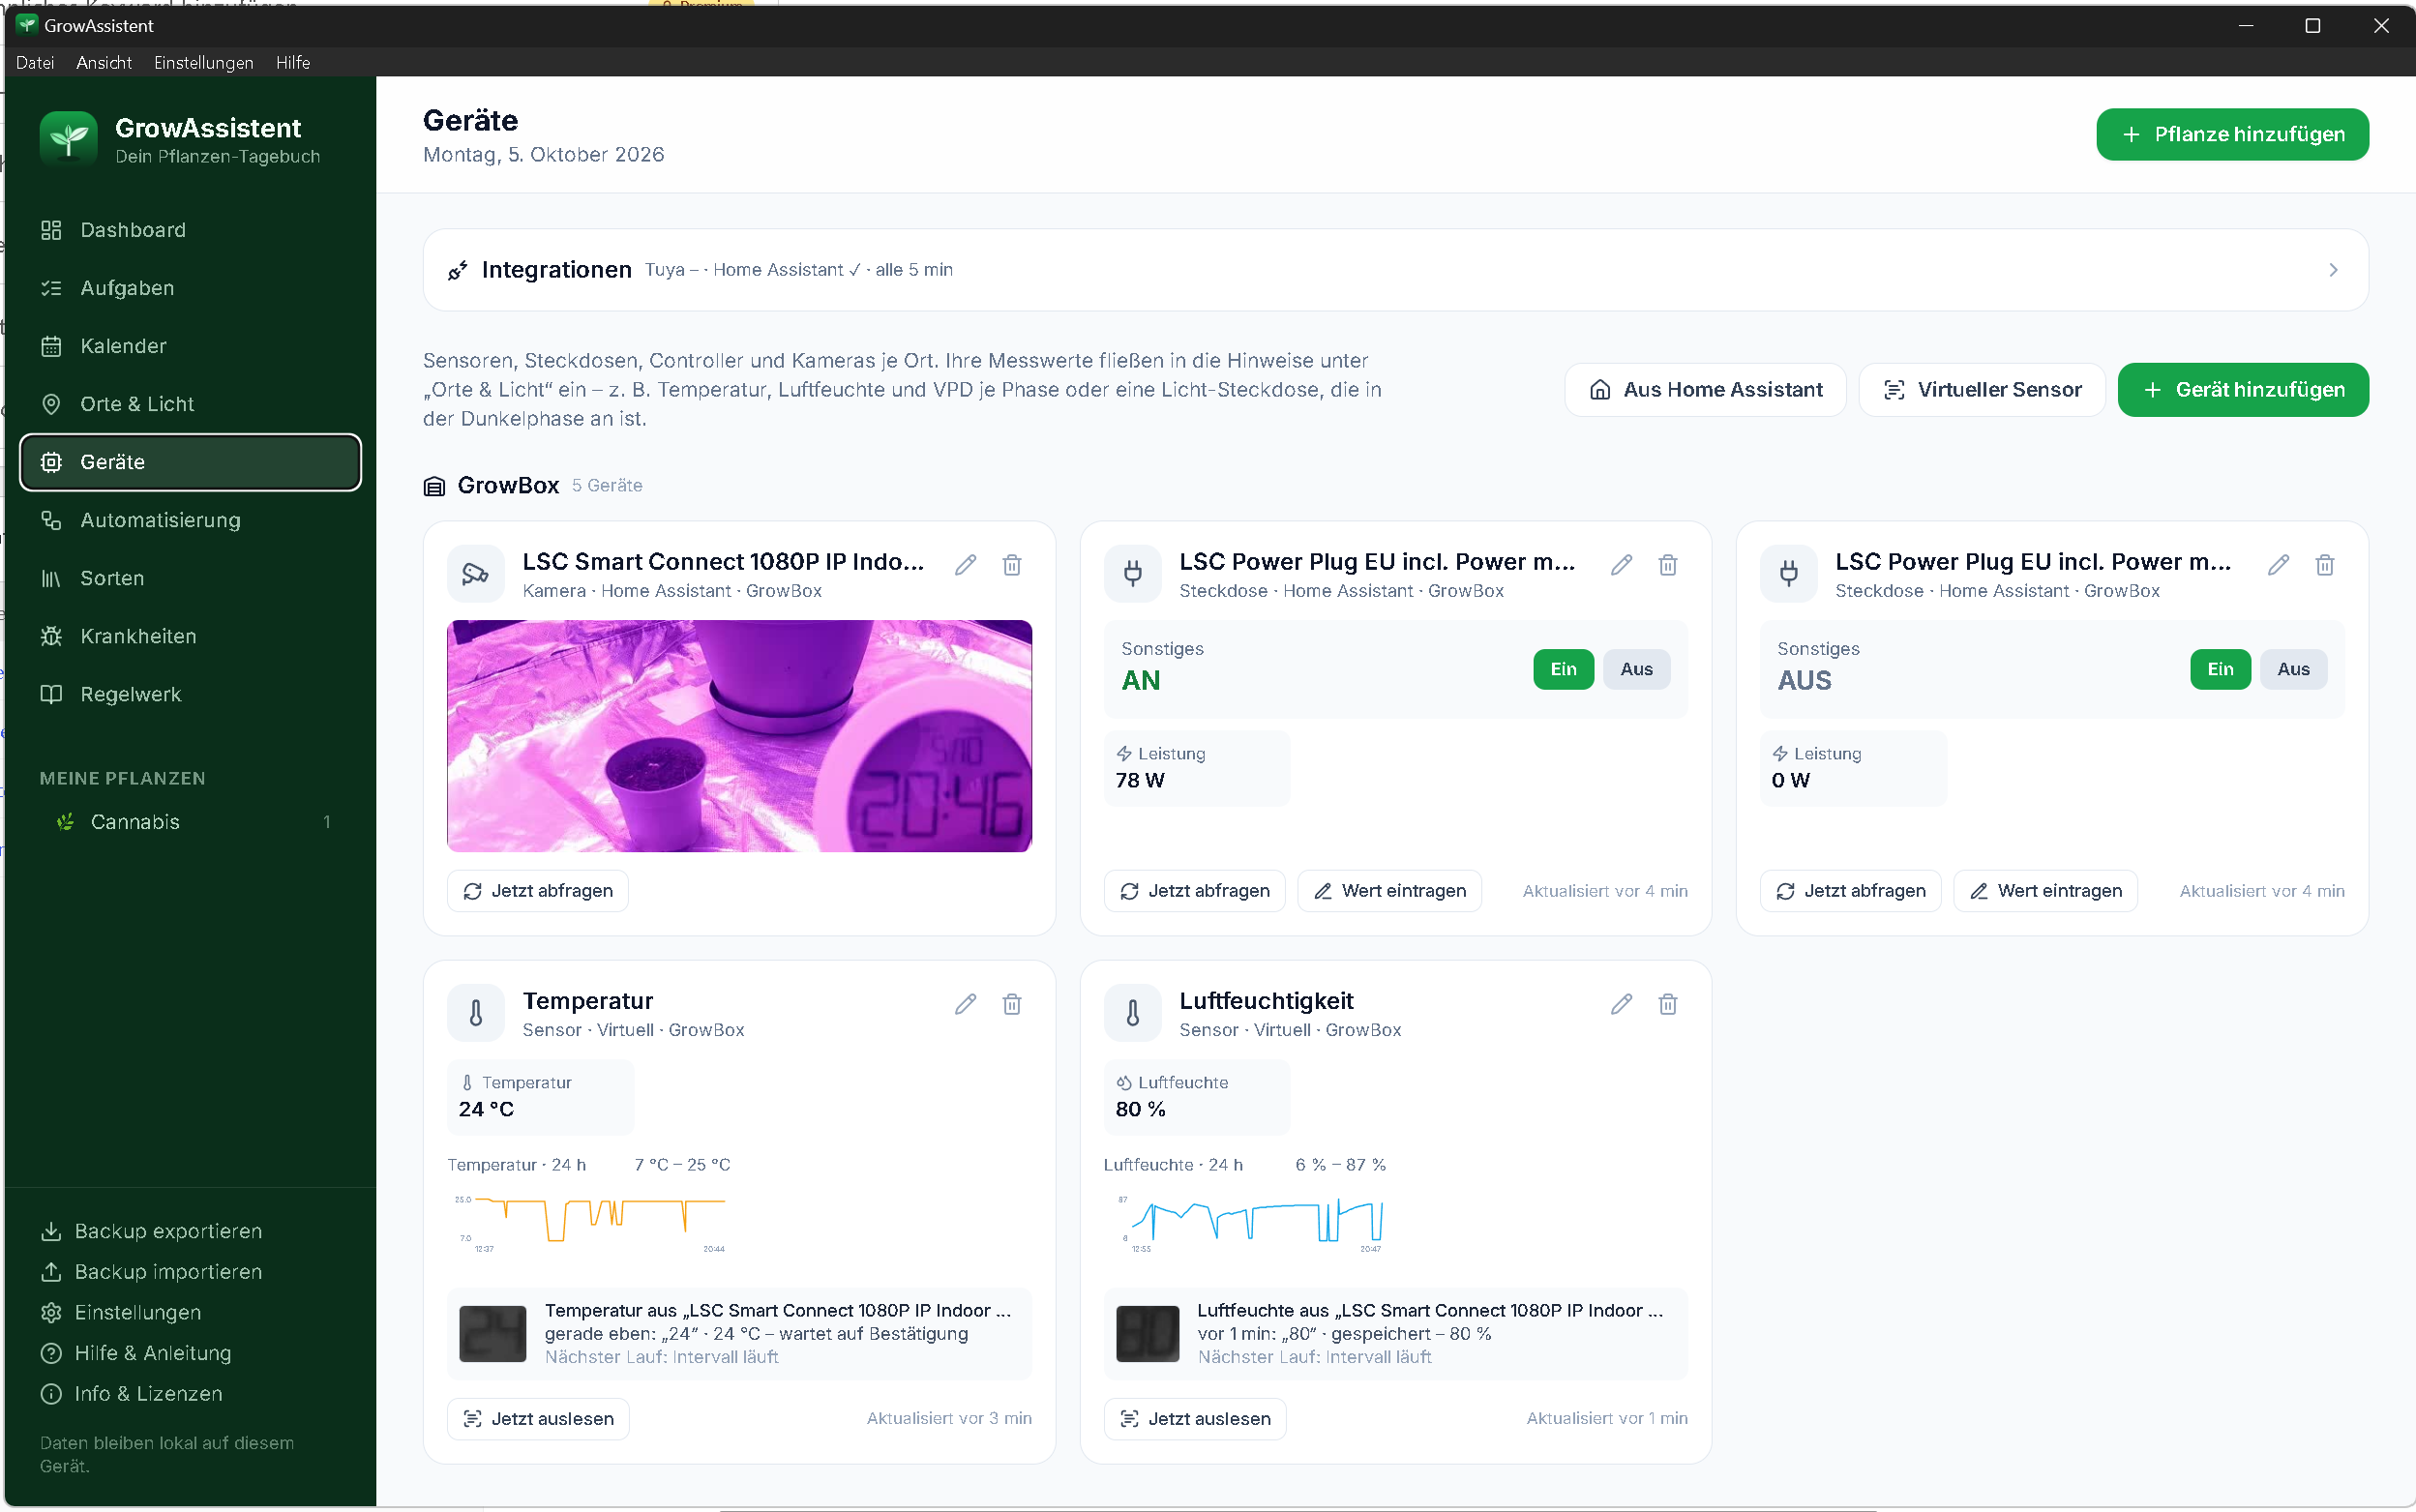The height and width of the screenshot is (1512, 2416).
Task: Switch the AUS power plug to Ein
Action: 2220,669
